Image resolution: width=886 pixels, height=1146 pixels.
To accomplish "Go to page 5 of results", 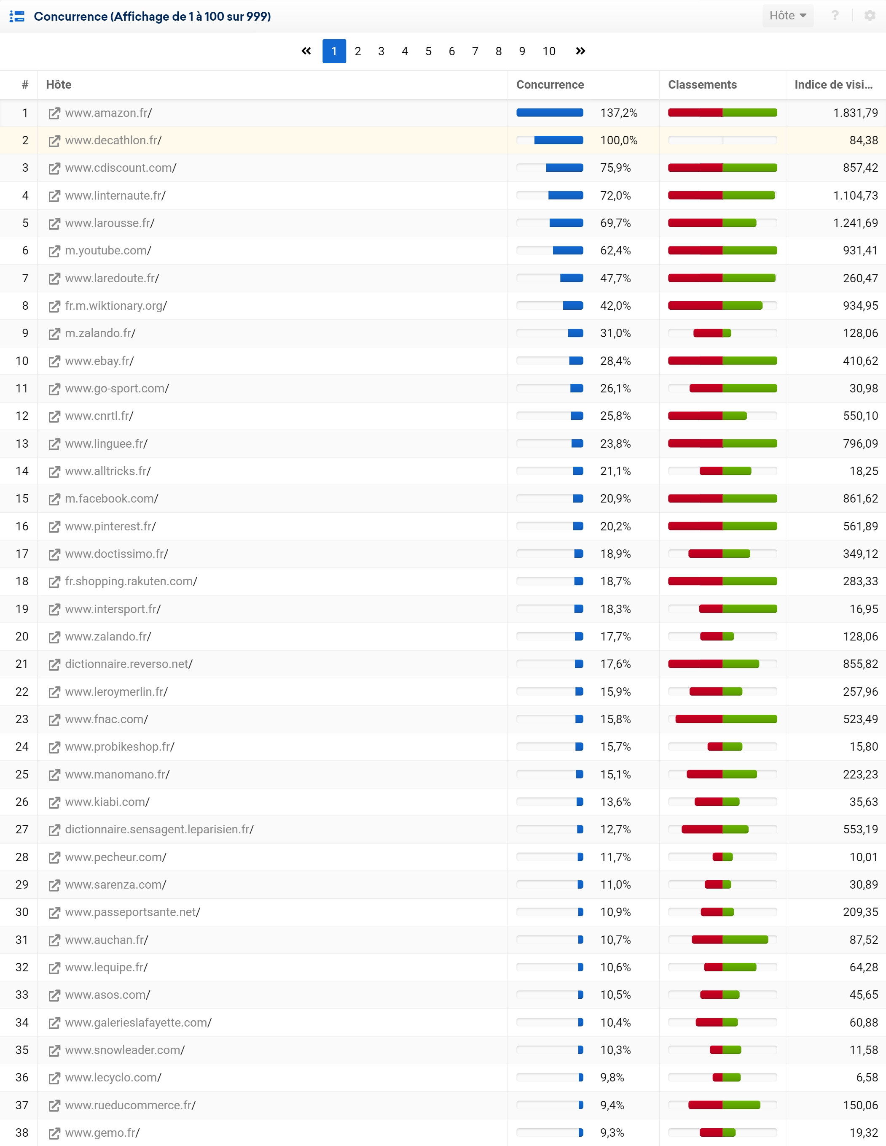I will (x=428, y=51).
